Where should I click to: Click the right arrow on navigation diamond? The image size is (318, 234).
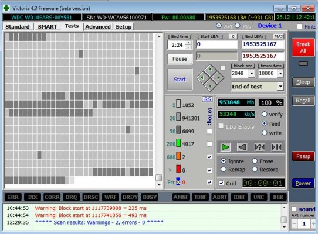(x=218, y=77)
